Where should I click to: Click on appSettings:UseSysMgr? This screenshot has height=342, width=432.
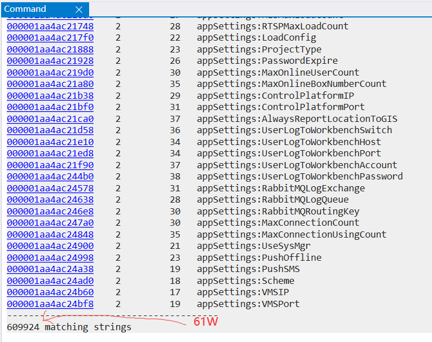[254, 246]
